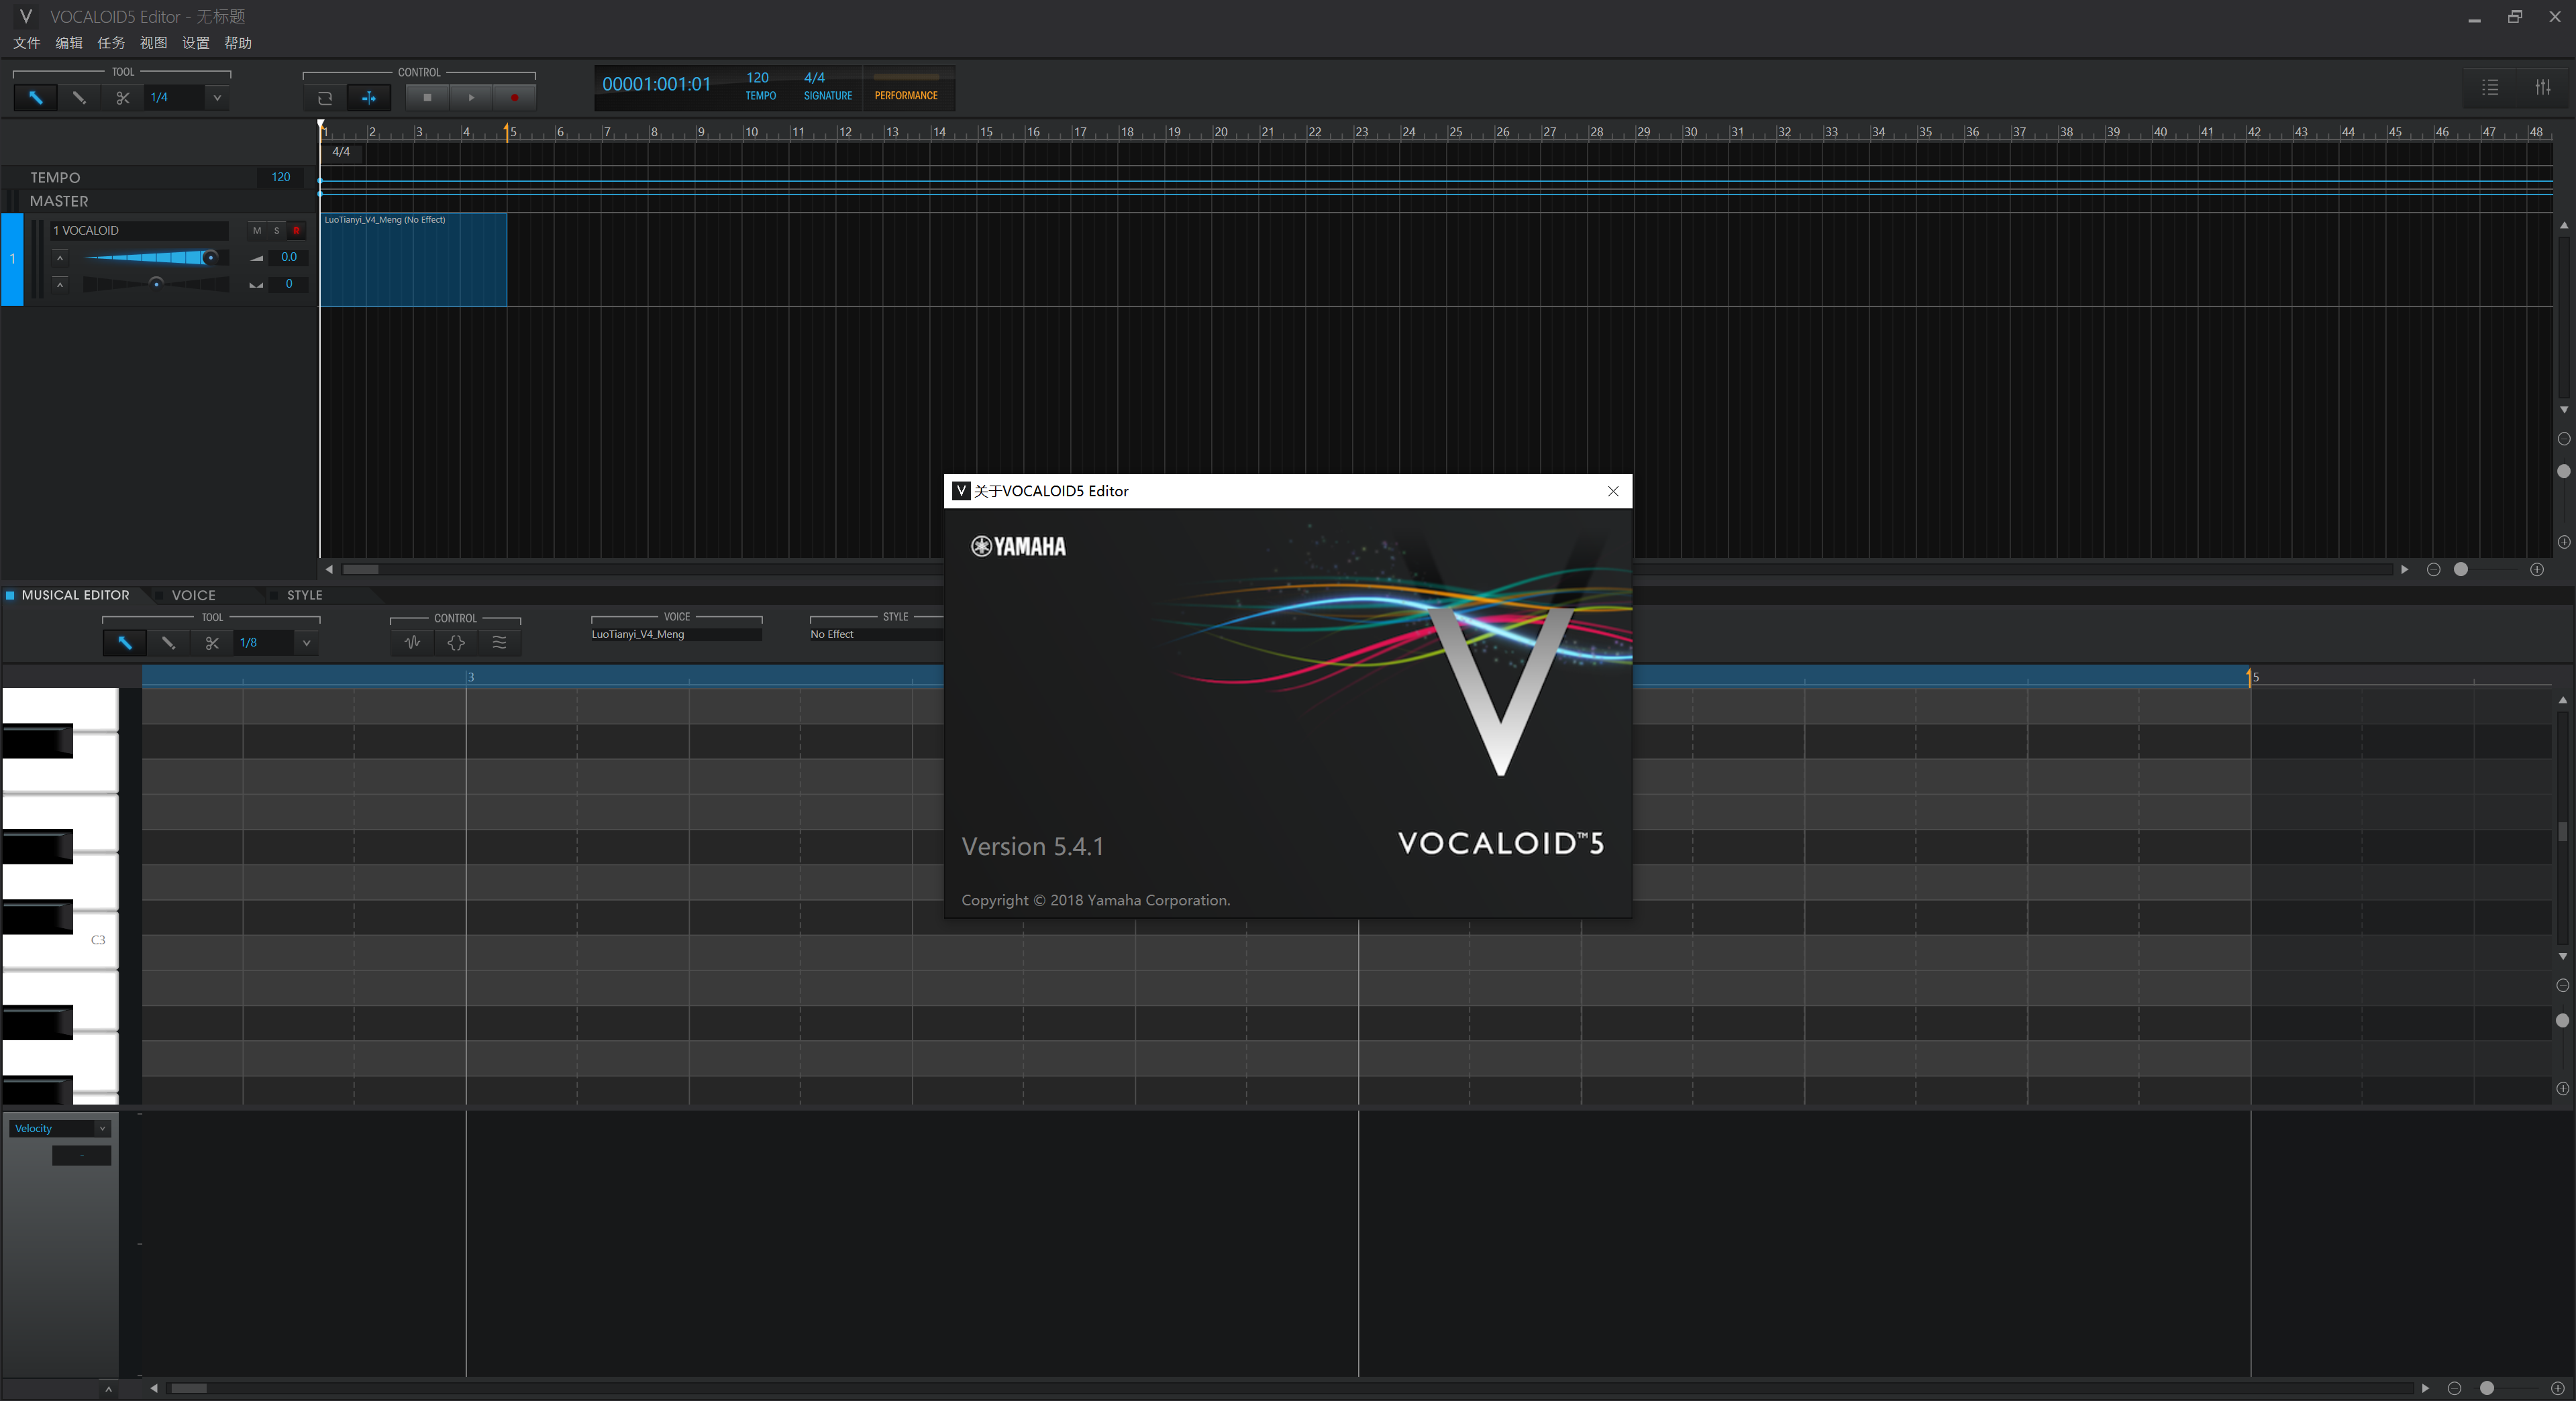Viewport: 2576px width, 1401px height.
Task: Open the list panel icon at top right
Action: pyautogui.click(x=2490, y=88)
